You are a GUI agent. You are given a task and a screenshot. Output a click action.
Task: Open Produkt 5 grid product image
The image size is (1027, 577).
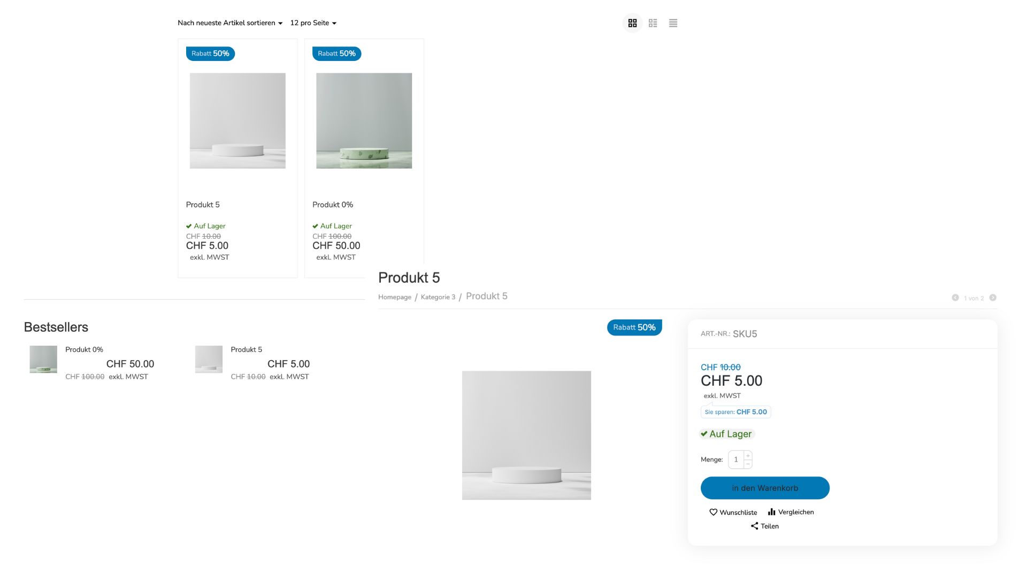pyautogui.click(x=237, y=121)
